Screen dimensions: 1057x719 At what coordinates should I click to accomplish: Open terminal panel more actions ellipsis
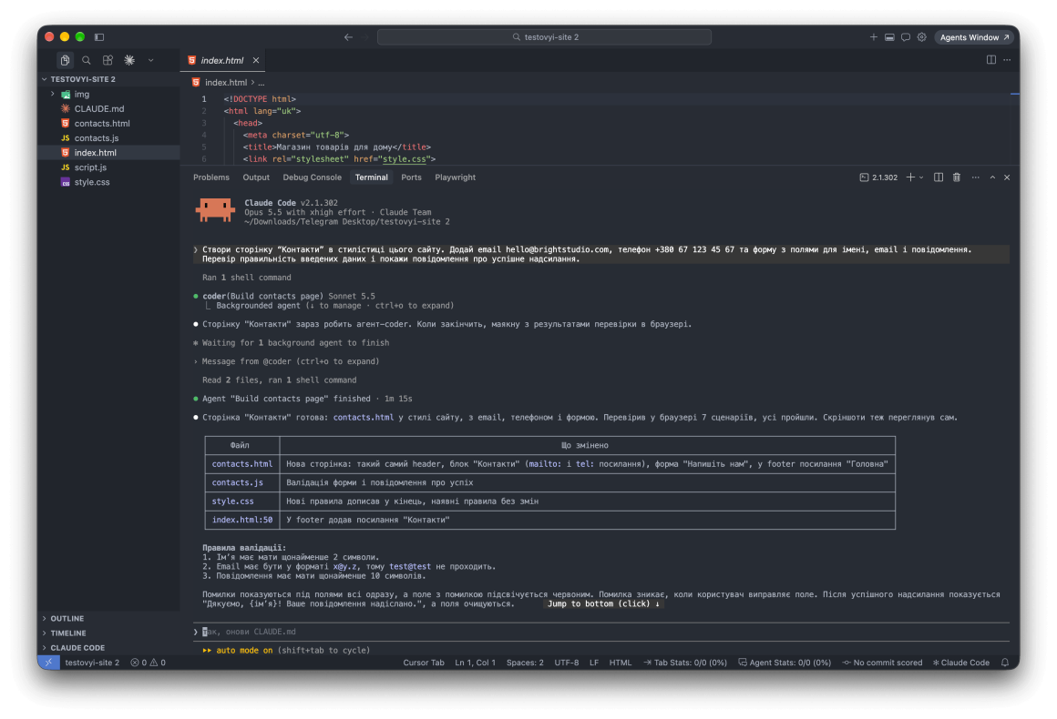975,177
